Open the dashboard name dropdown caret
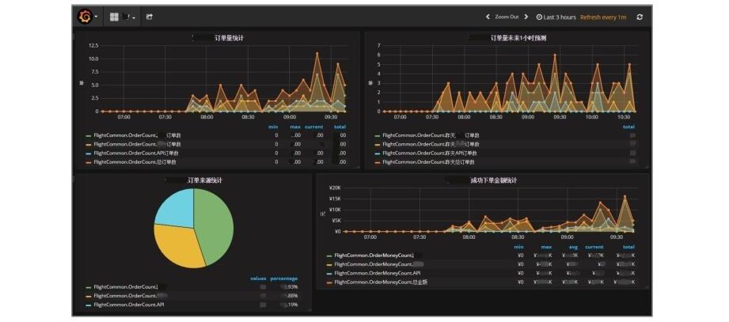 134,17
